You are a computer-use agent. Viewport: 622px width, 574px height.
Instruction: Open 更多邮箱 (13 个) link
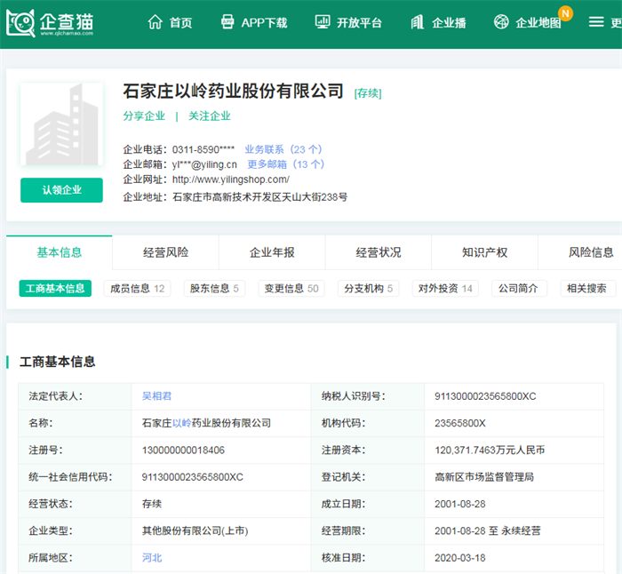point(286,164)
